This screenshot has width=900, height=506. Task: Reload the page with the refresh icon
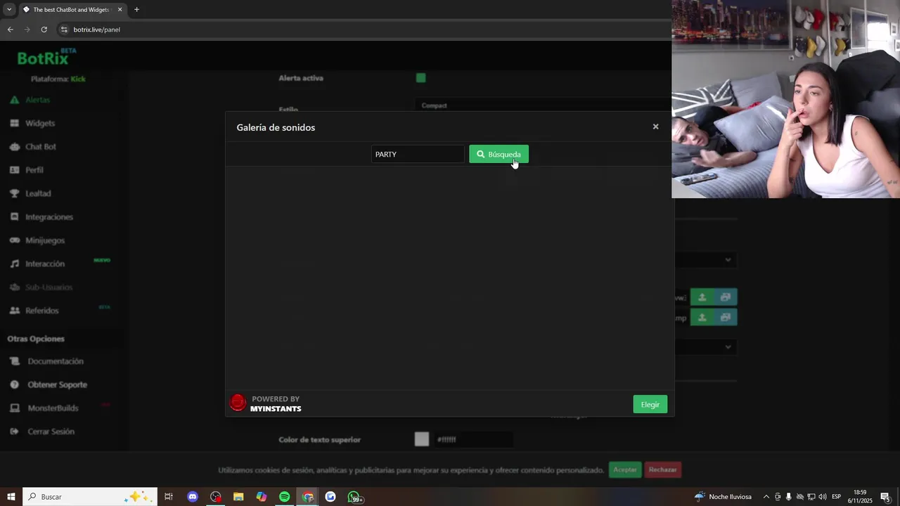click(44, 30)
